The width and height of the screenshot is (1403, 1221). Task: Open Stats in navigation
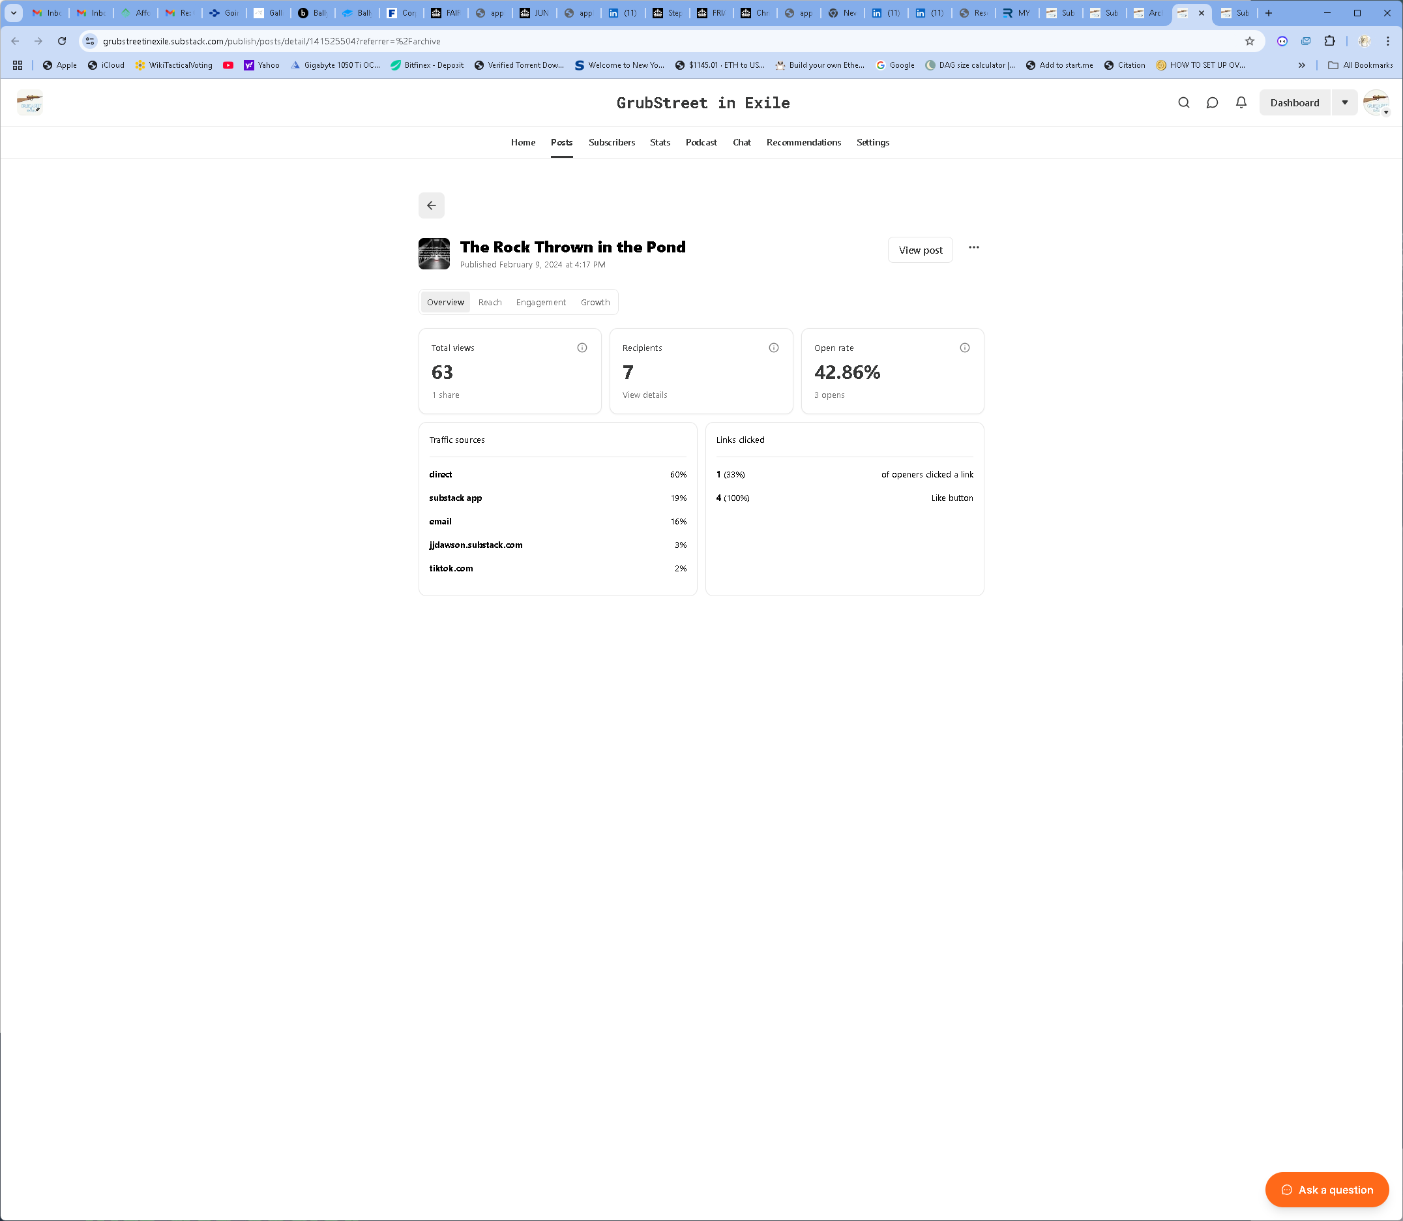click(x=660, y=142)
